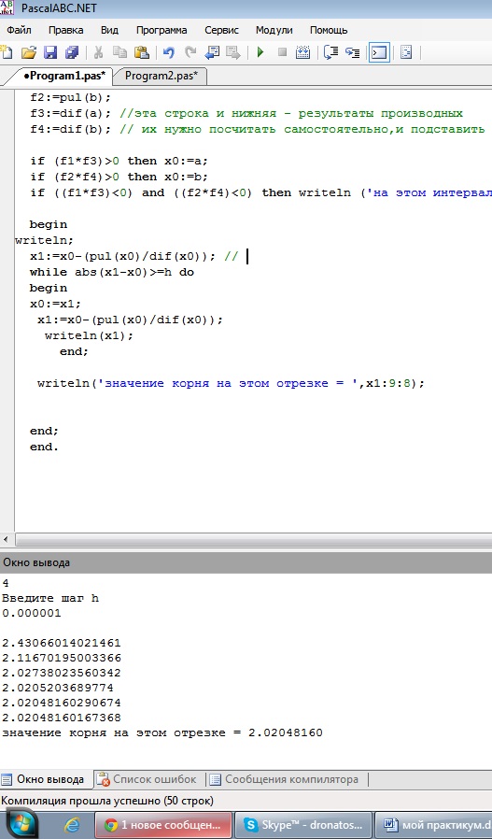Click the PascalABC.NET title bar icon
This screenshot has width=492, height=839.
click(7, 8)
